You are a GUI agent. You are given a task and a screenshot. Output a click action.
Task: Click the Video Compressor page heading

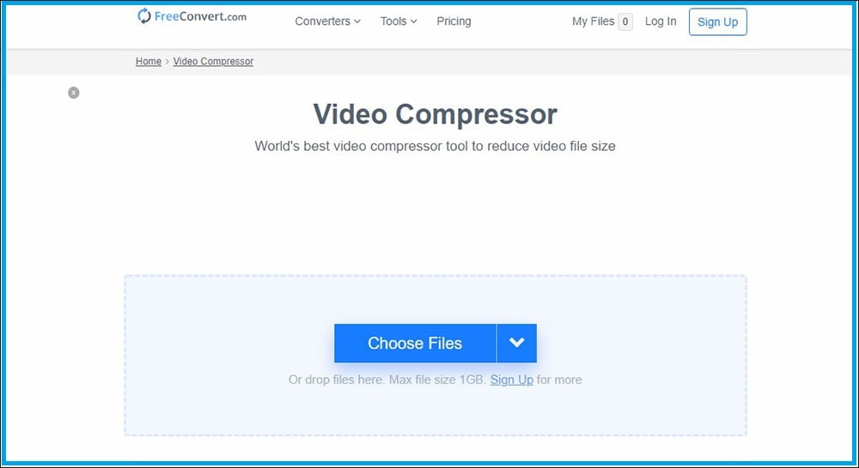pos(435,114)
